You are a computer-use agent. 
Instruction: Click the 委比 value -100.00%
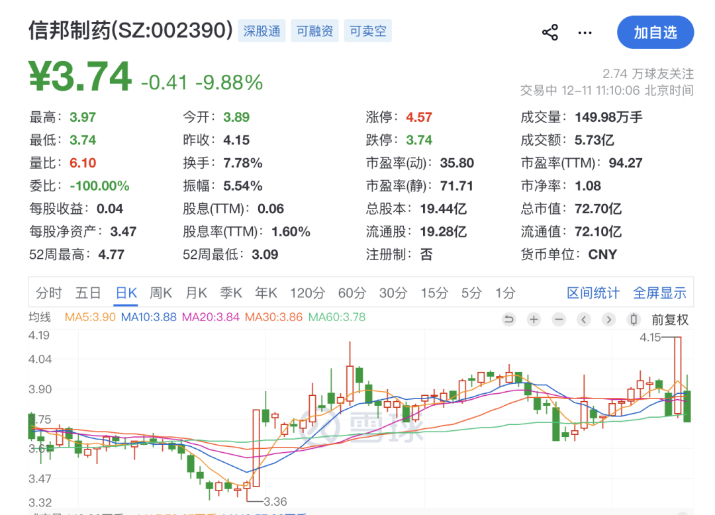pyautogui.click(x=99, y=185)
